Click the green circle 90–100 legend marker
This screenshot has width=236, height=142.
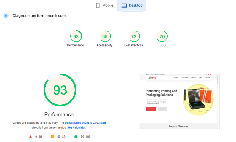(76, 137)
